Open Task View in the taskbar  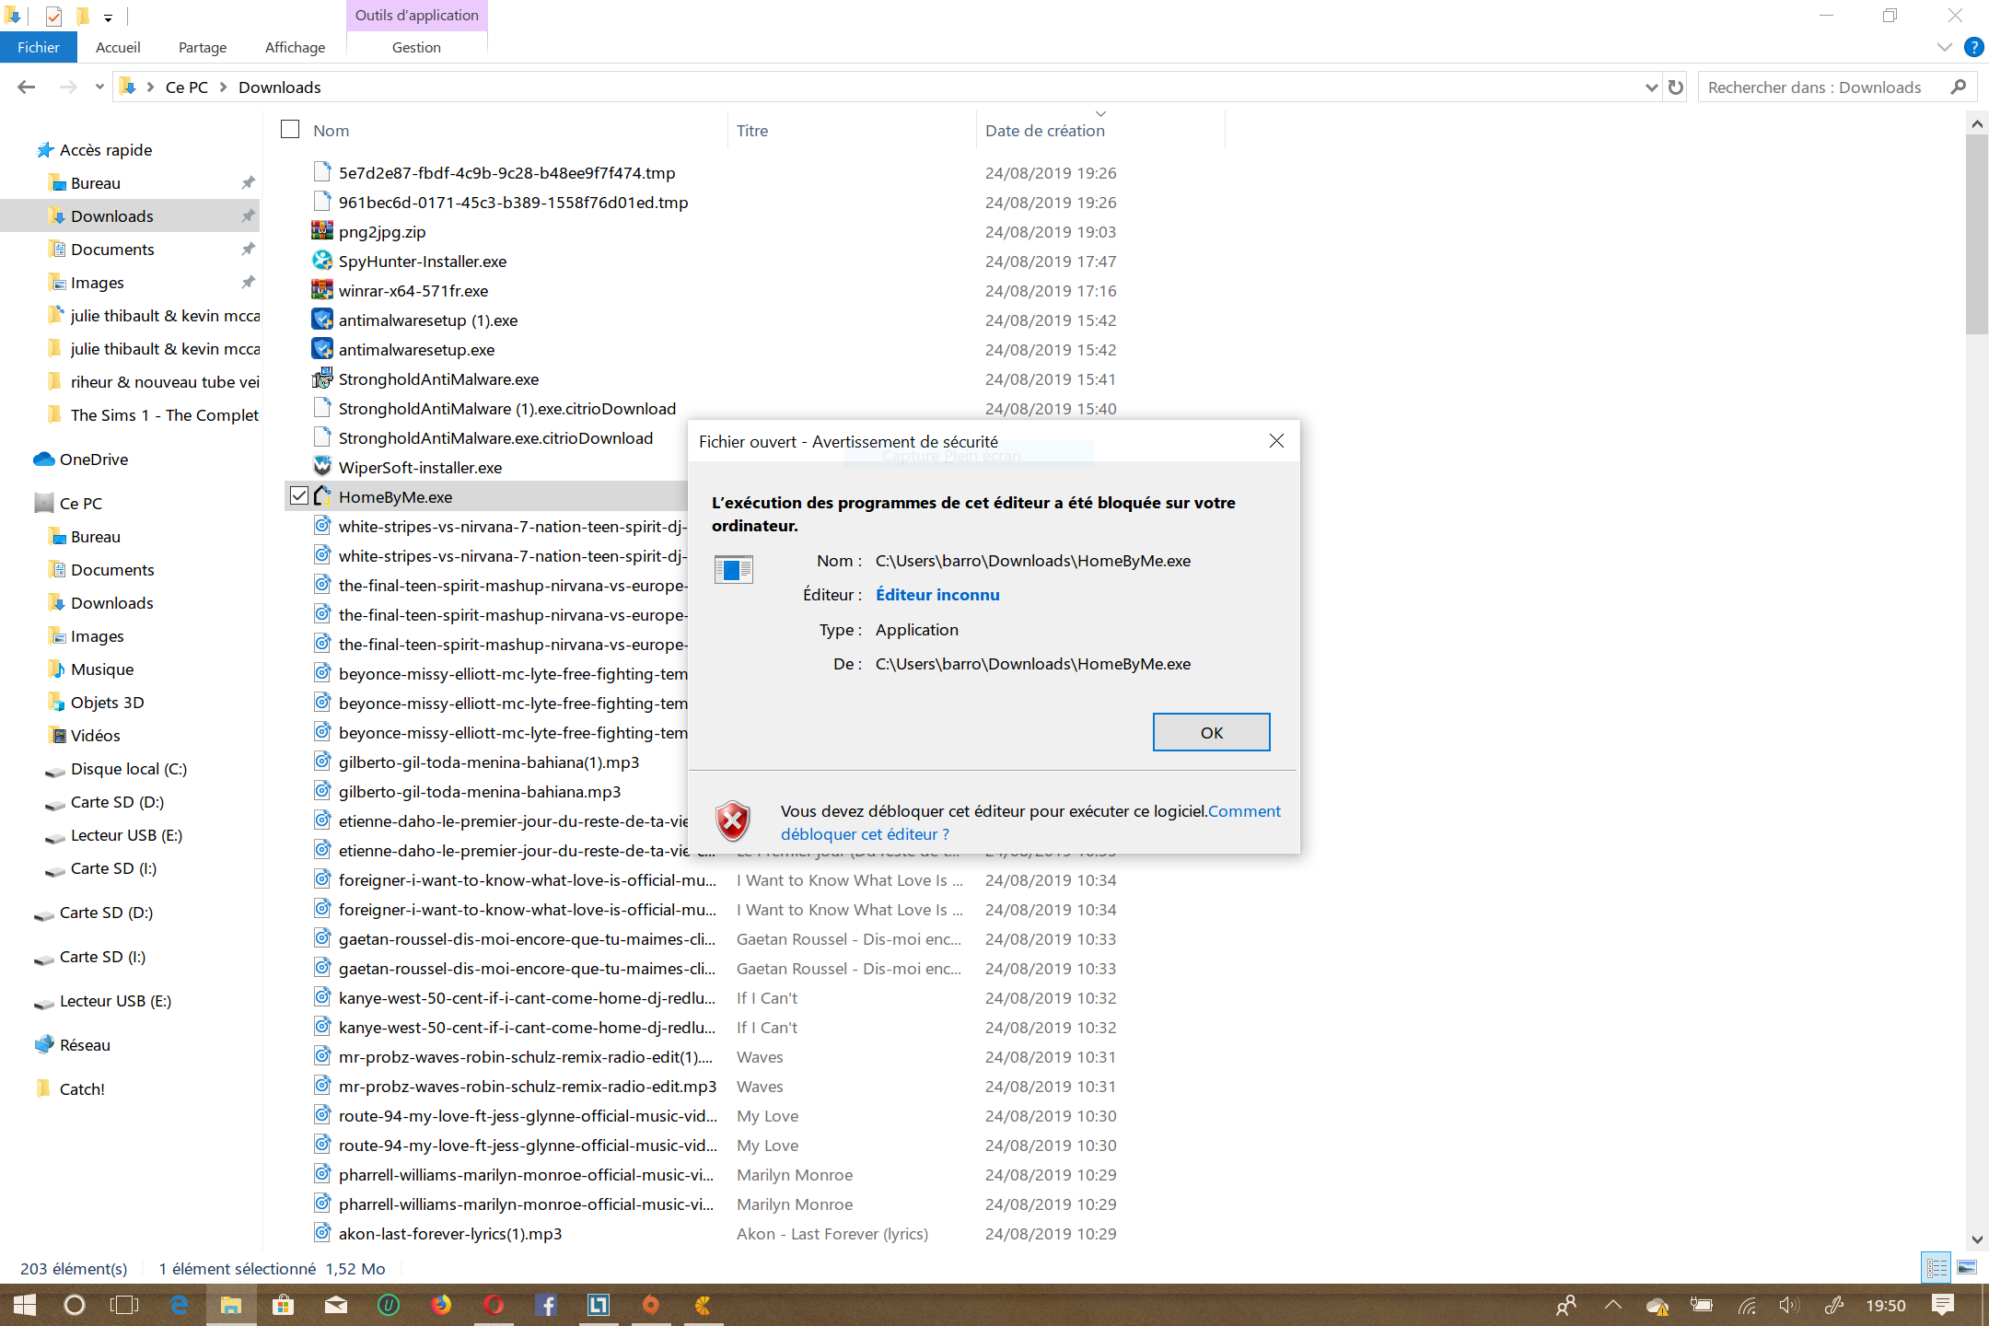pyautogui.click(x=124, y=1305)
